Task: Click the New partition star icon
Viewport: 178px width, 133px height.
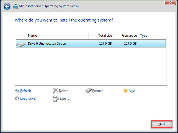Action: pyautogui.click(x=126, y=91)
